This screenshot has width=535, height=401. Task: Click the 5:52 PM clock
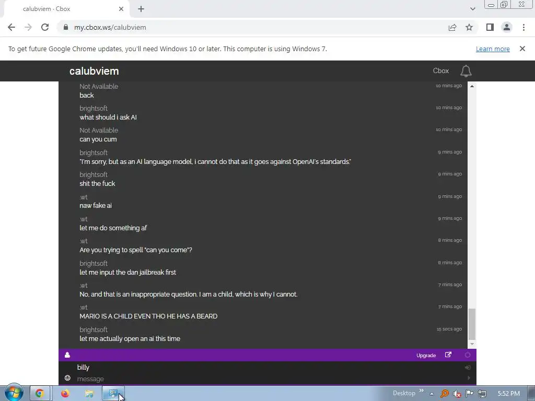508,394
